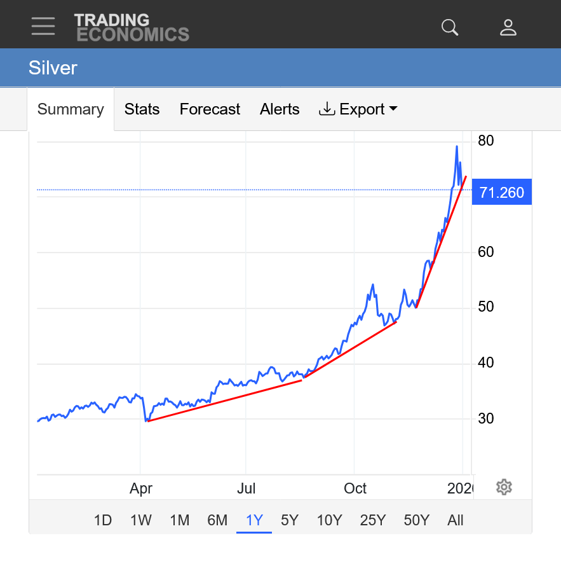The image size is (561, 573).
Task: Open the Forecast tab
Action: coord(210,109)
